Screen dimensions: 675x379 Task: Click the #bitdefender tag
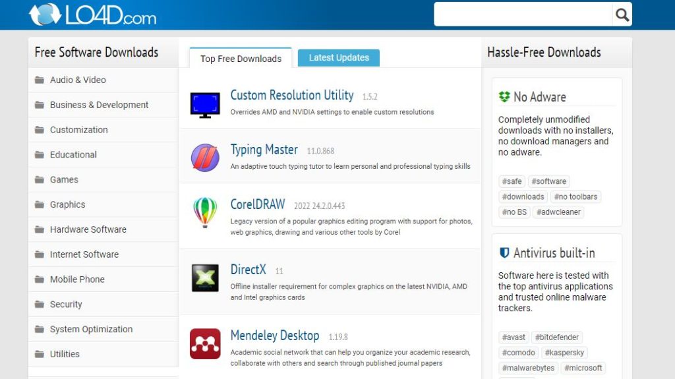(x=556, y=337)
